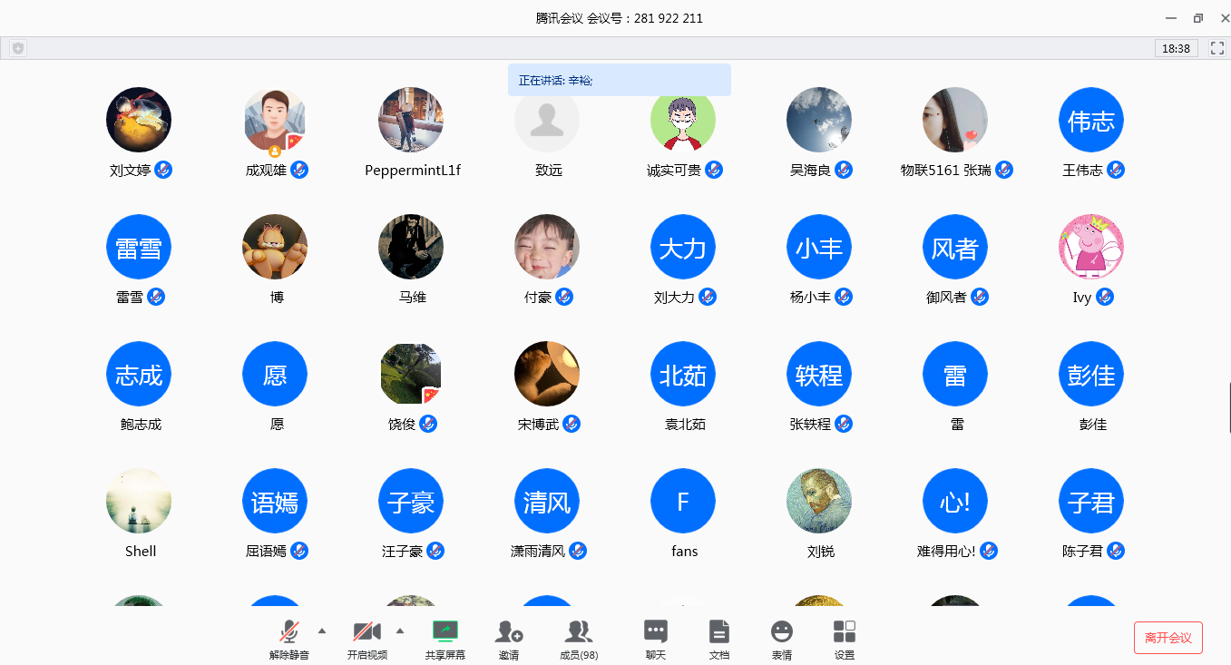
Task: Click the shield security icon at top left
Action: click(18, 48)
